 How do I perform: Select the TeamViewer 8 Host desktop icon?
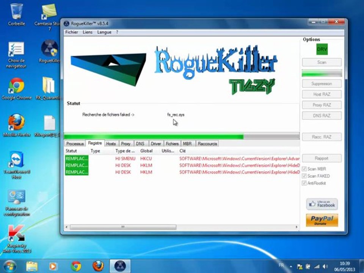point(16,165)
